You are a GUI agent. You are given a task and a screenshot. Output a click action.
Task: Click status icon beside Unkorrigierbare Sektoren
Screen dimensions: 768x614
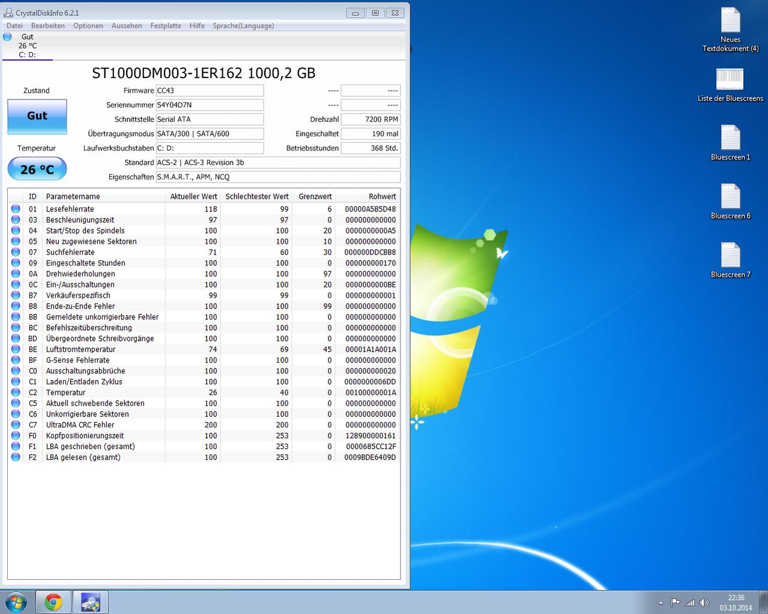(x=16, y=414)
